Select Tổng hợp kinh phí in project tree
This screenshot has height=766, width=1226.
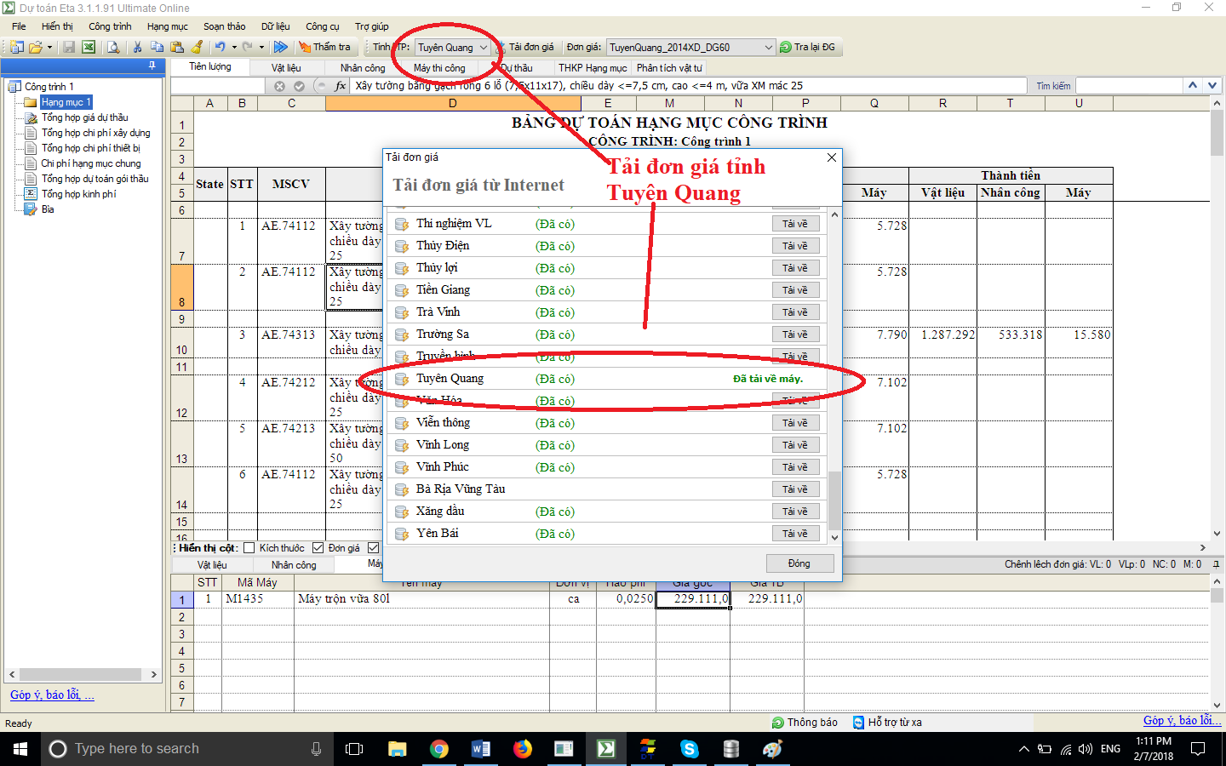[78, 194]
